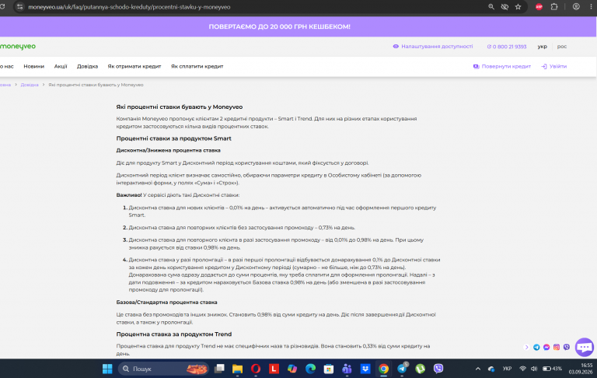This screenshot has width=597, height=378.
Task: Show hidden system tray icons
Action: (x=478, y=369)
